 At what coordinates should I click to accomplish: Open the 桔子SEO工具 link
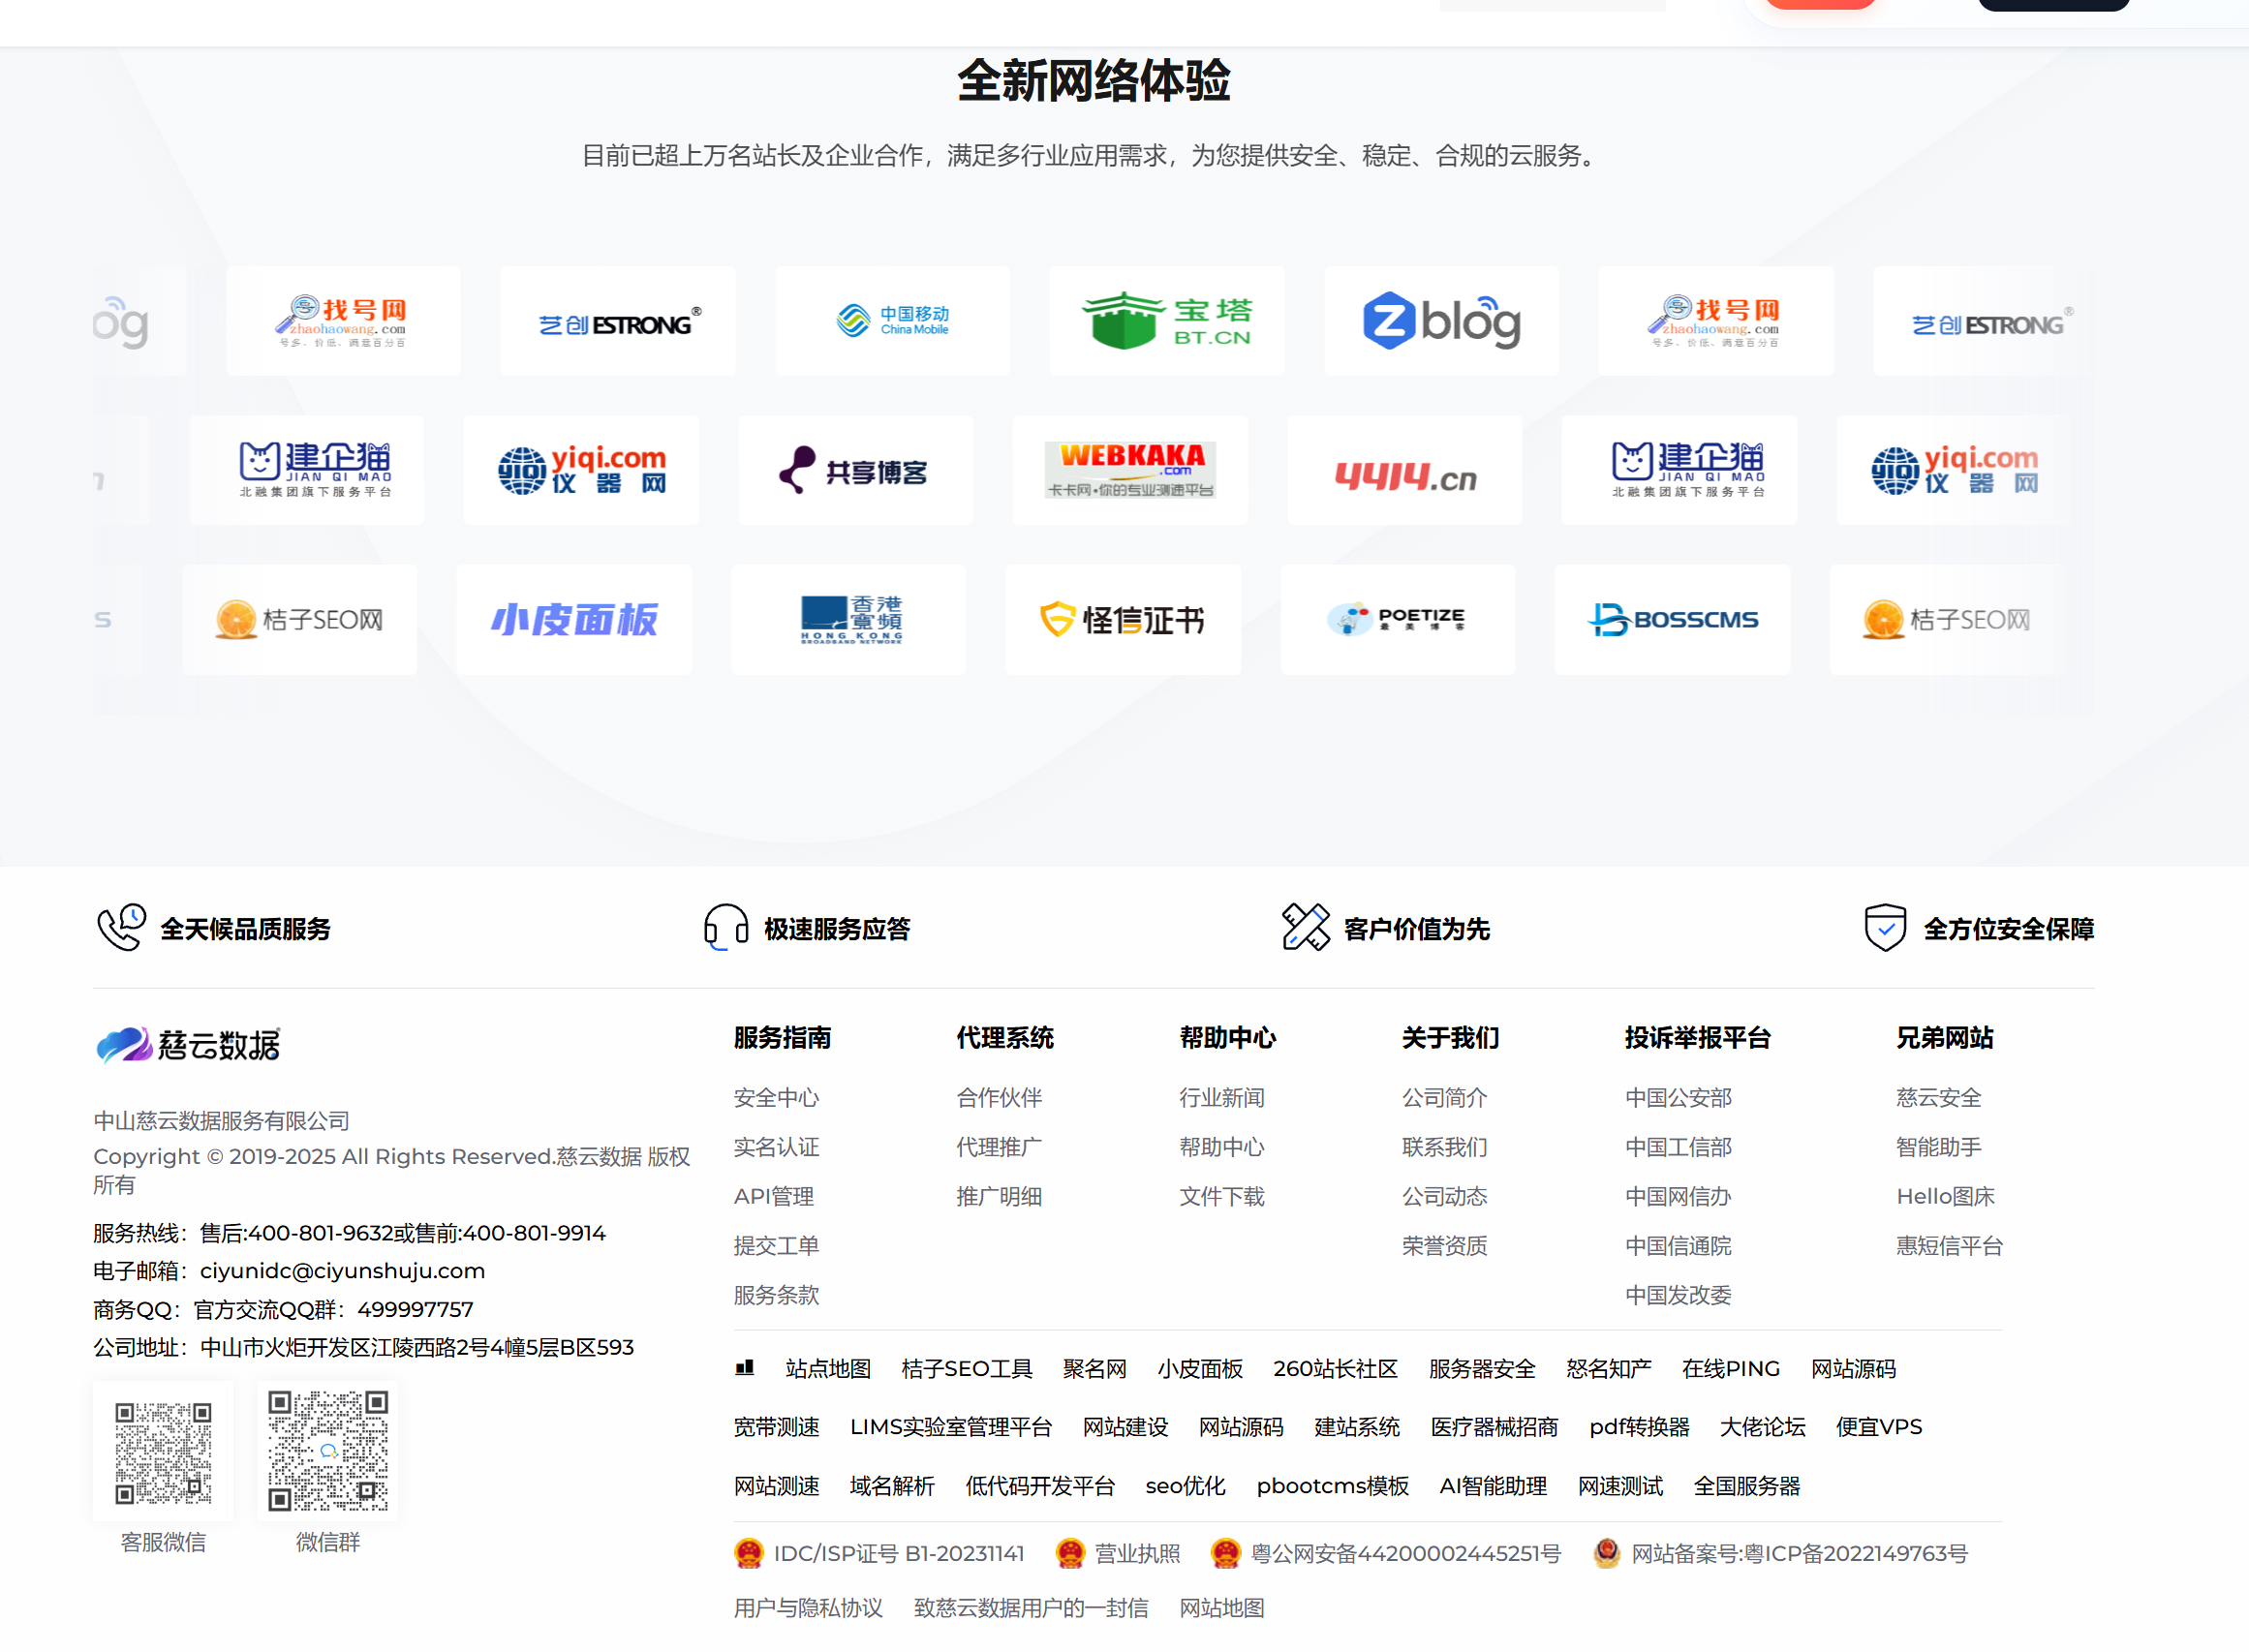point(967,1369)
